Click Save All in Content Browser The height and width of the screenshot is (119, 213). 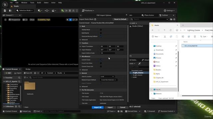[x=28, y=73]
